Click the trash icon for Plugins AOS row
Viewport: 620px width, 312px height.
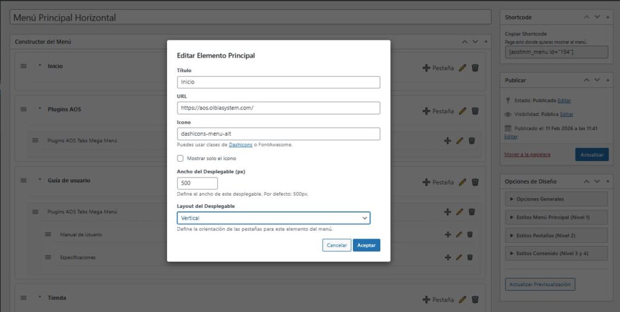coord(475,111)
